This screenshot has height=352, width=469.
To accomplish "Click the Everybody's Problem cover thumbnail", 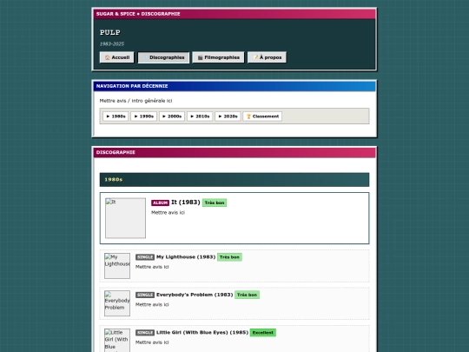I will tap(117, 303).
